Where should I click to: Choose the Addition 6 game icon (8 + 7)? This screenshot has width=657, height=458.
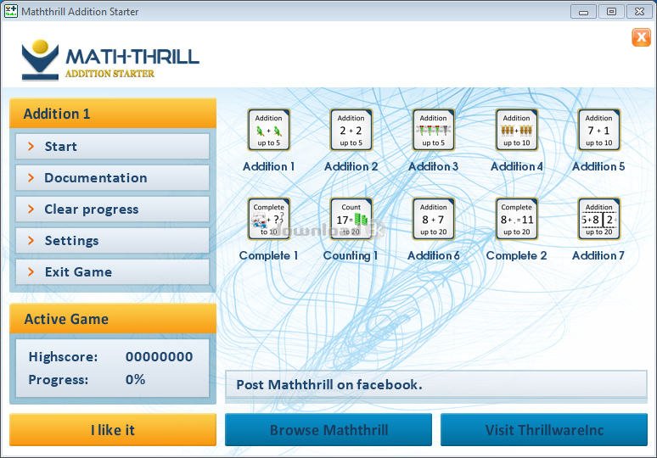(434, 219)
